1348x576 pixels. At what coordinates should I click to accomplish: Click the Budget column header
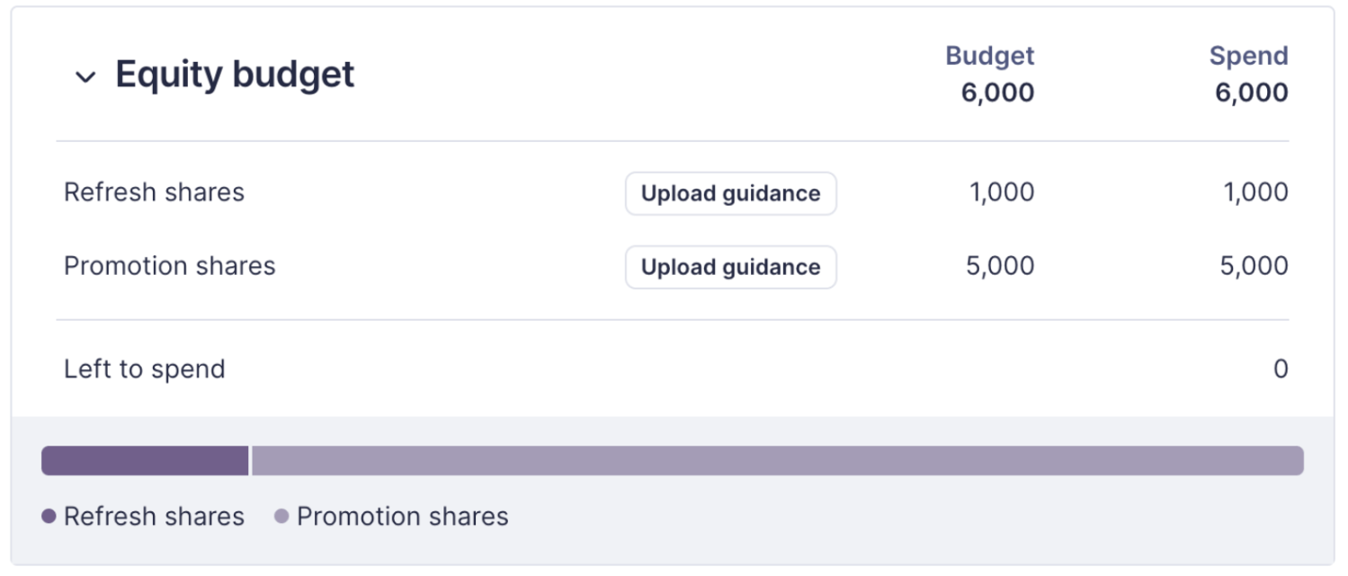point(989,56)
